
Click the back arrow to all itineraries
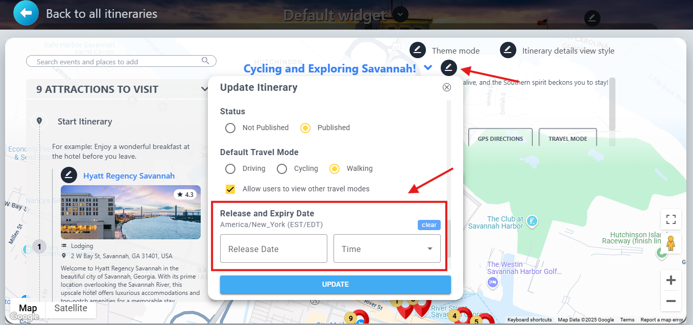point(26,13)
